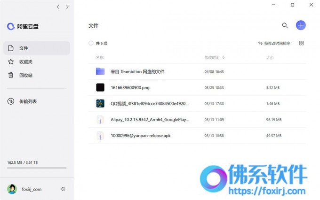Click the black thumbnail of 1616639600900.png

[x=100, y=87]
